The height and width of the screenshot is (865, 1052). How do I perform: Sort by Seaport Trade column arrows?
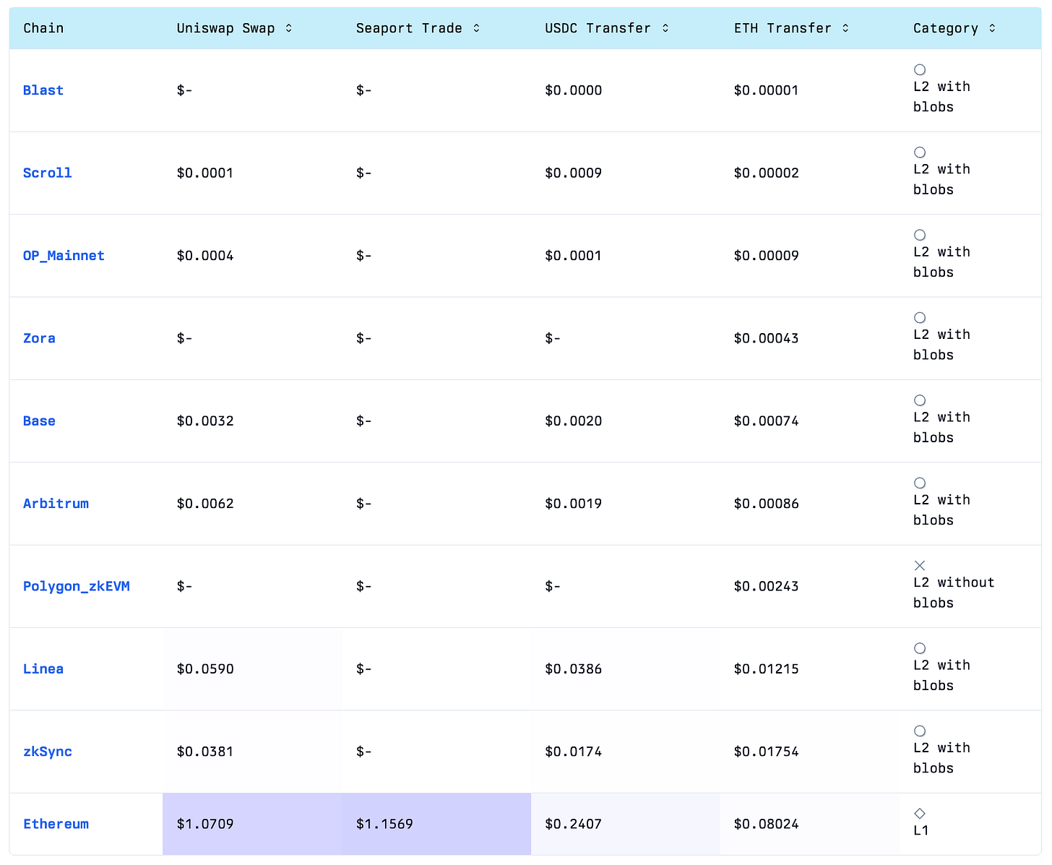pyautogui.click(x=476, y=28)
